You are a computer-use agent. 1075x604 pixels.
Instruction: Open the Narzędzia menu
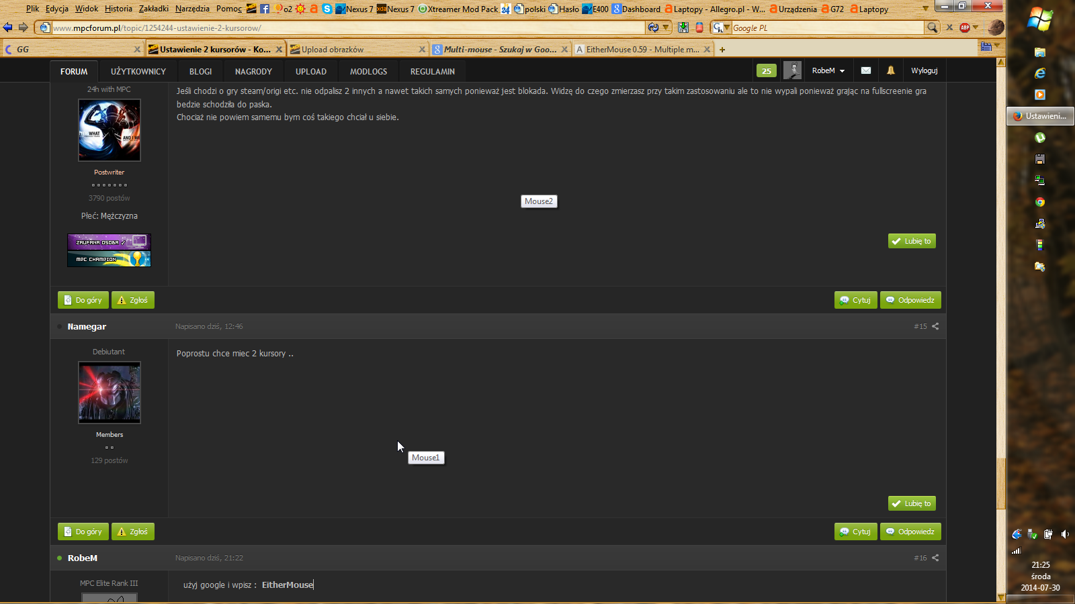192,9
